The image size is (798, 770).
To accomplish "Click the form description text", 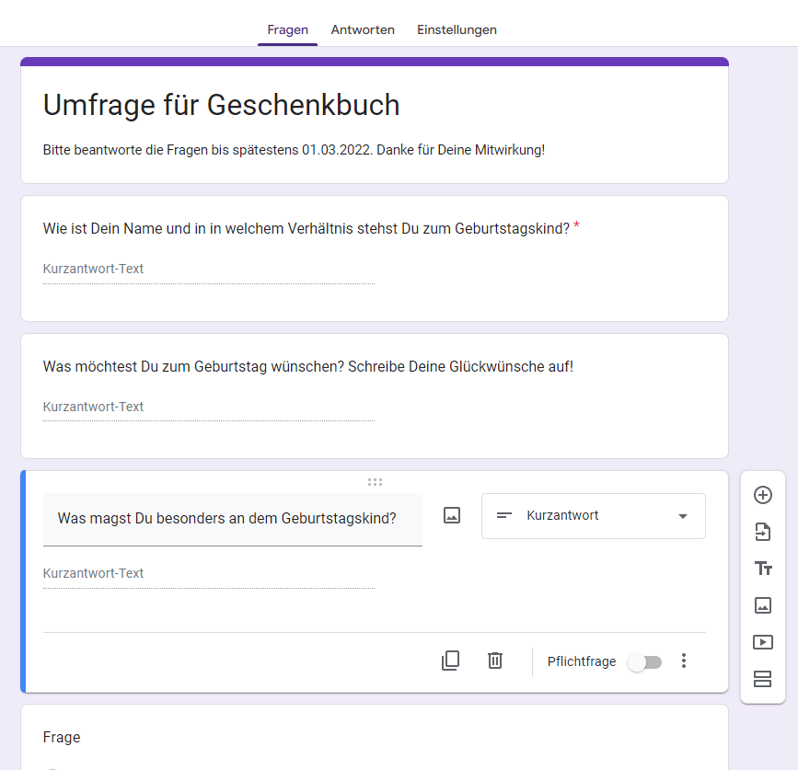I will [294, 150].
